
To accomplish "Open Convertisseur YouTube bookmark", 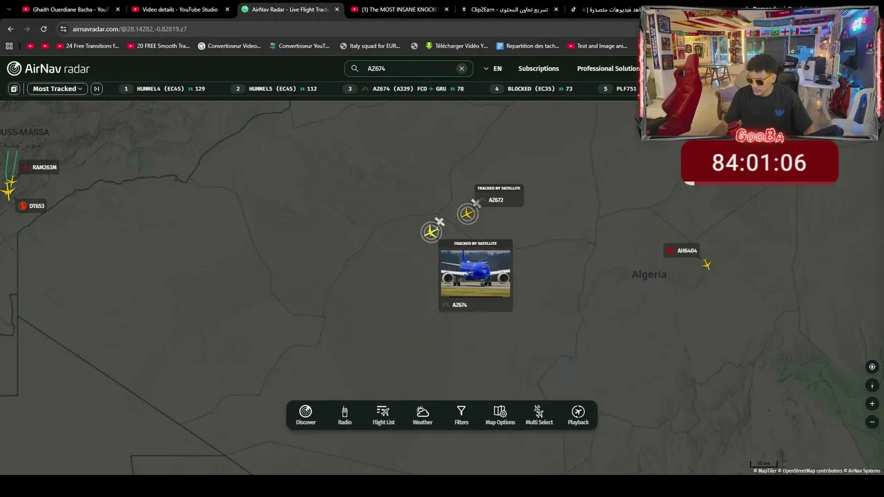I will point(299,46).
